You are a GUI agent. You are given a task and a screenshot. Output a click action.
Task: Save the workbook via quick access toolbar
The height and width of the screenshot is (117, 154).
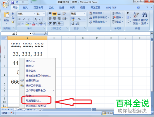[13, 2]
